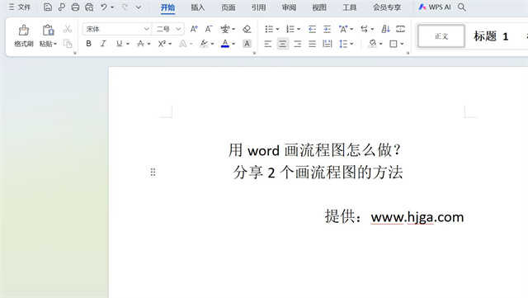Click the paragraph drag handle dots

(x=153, y=173)
